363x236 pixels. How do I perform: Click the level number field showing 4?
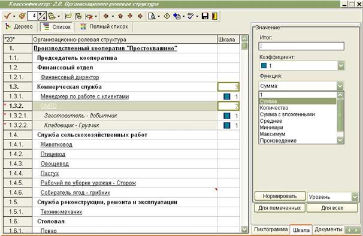(32, 16)
